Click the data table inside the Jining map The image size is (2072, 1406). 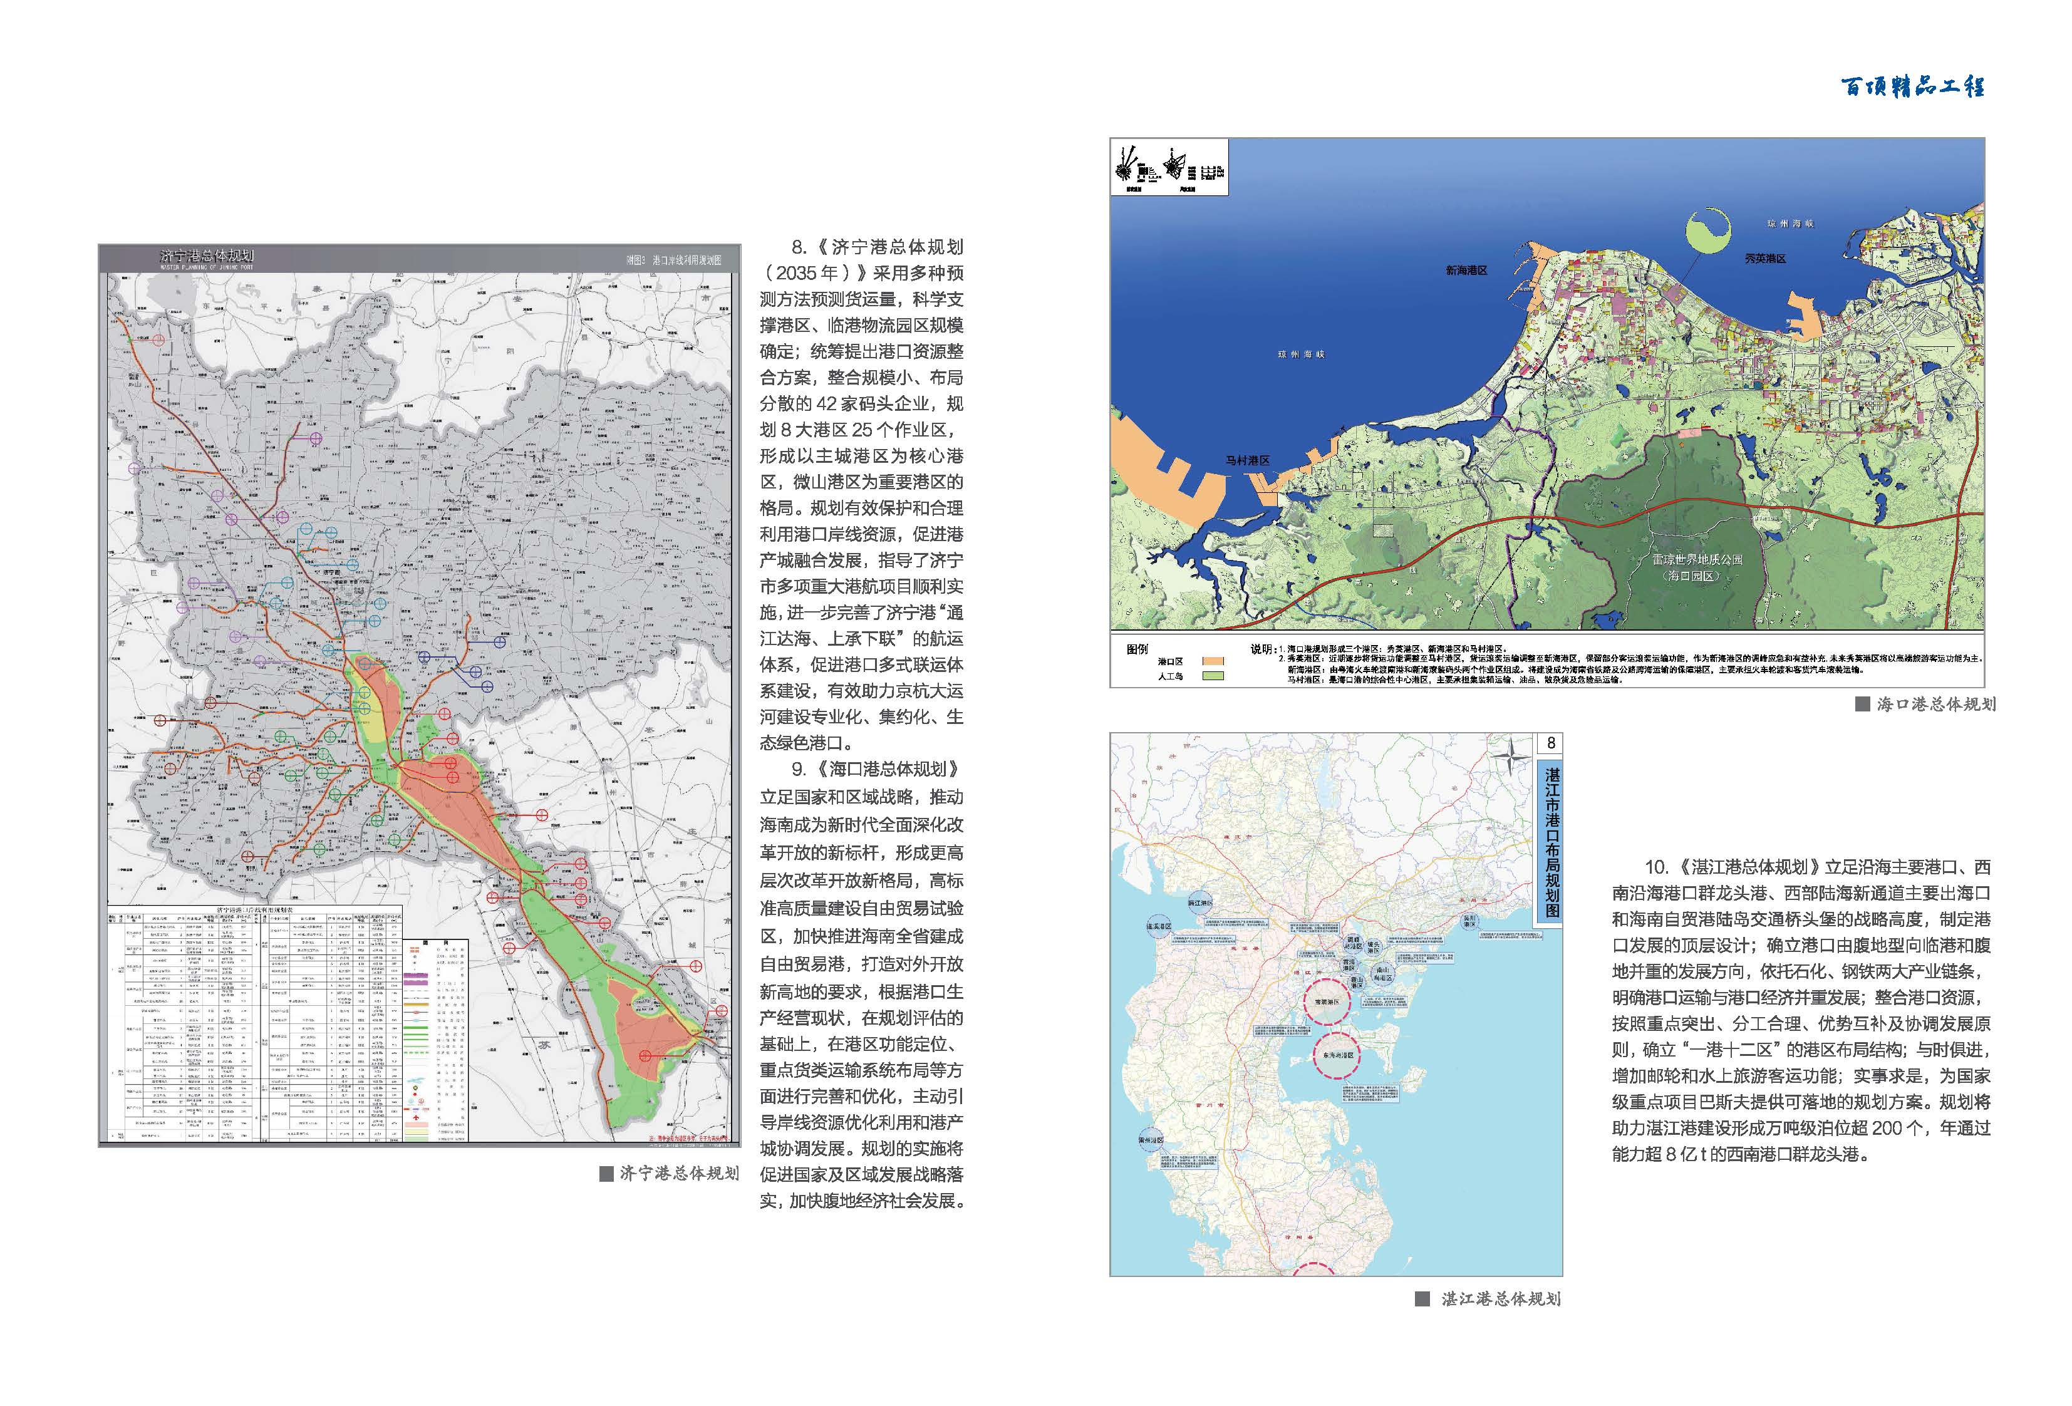click(x=256, y=1025)
